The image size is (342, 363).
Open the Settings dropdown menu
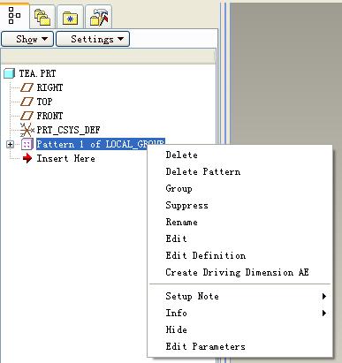click(93, 39)
